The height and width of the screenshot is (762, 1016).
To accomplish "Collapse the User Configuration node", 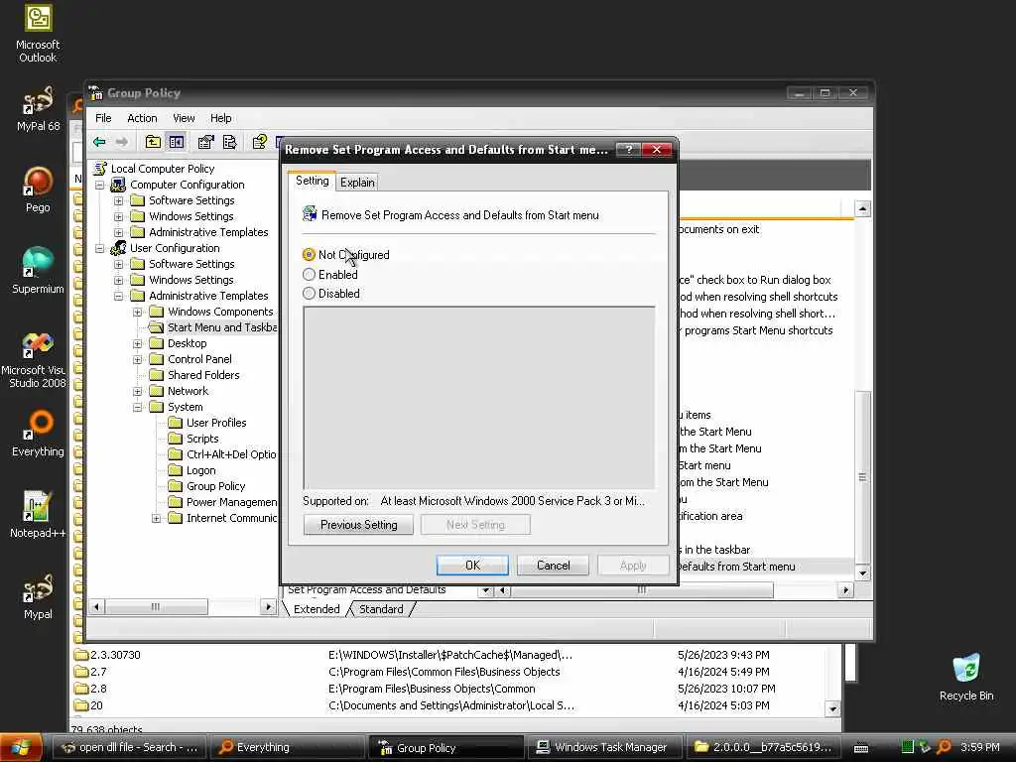I will point(100,248).
